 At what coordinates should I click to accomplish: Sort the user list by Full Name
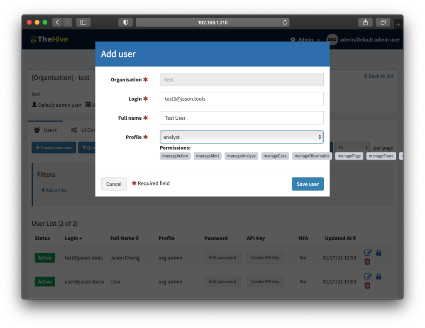tap(125, 238)
